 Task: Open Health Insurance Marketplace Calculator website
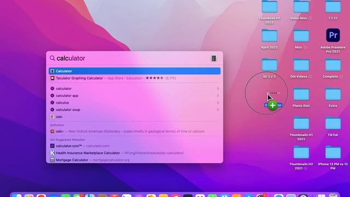click(x=135, y=153)
